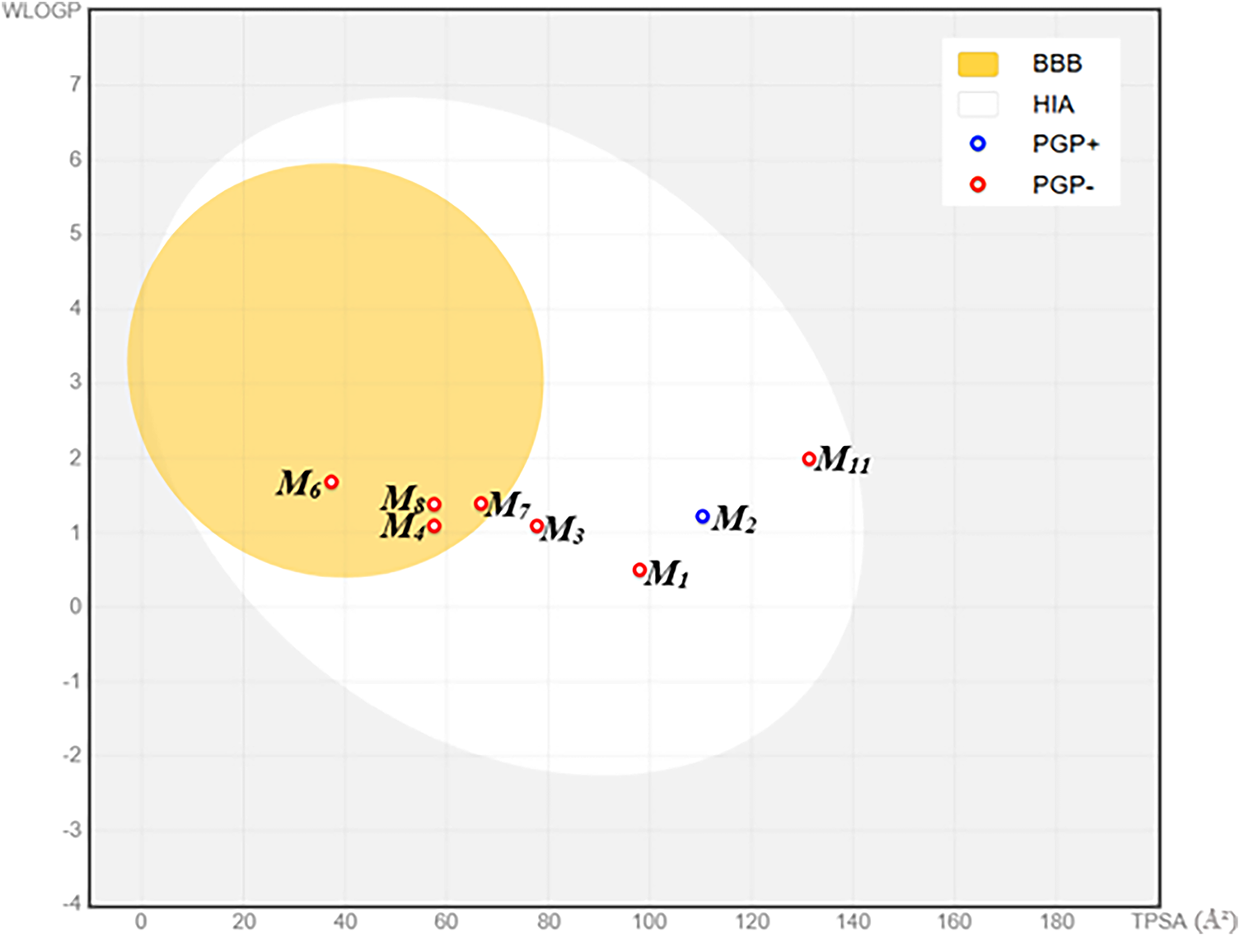Screen dimensions: 1240x936
Task: Click the blue M2 data point marker
Action: (702, 516)
